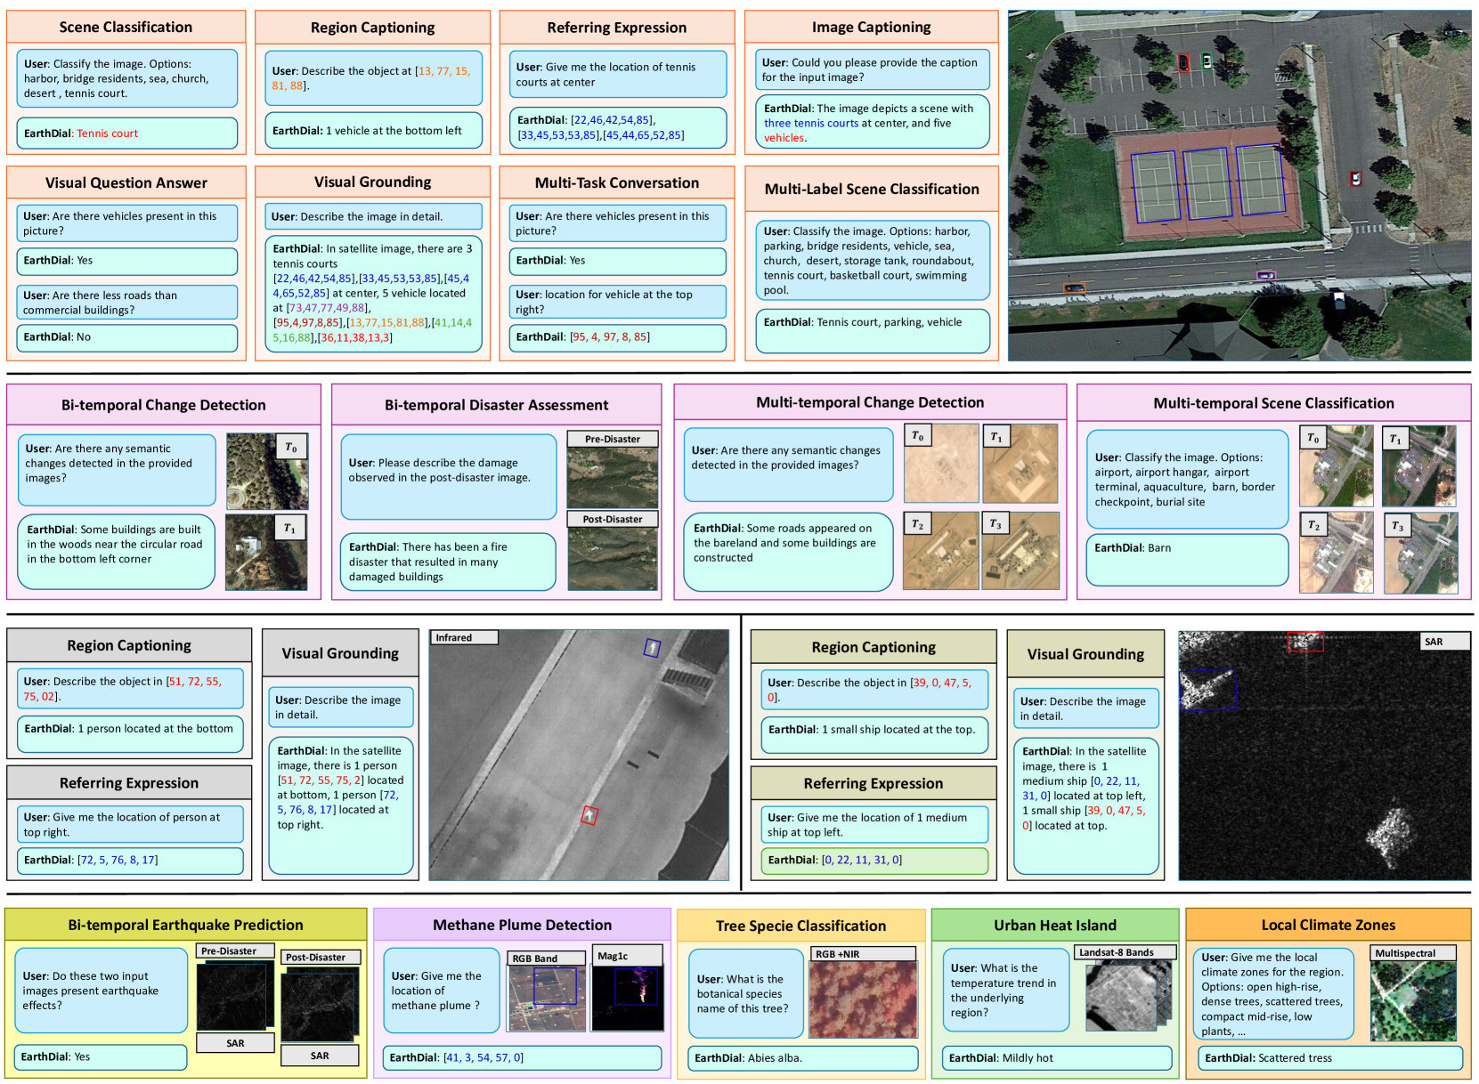Select 'EarthDial: [0, 22, 11, 31, 0]' answer
1479x1084 pixels.
874,861
